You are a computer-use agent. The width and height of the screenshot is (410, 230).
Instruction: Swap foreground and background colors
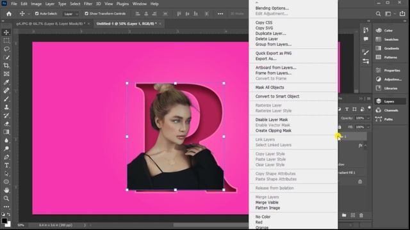[8, 215]
